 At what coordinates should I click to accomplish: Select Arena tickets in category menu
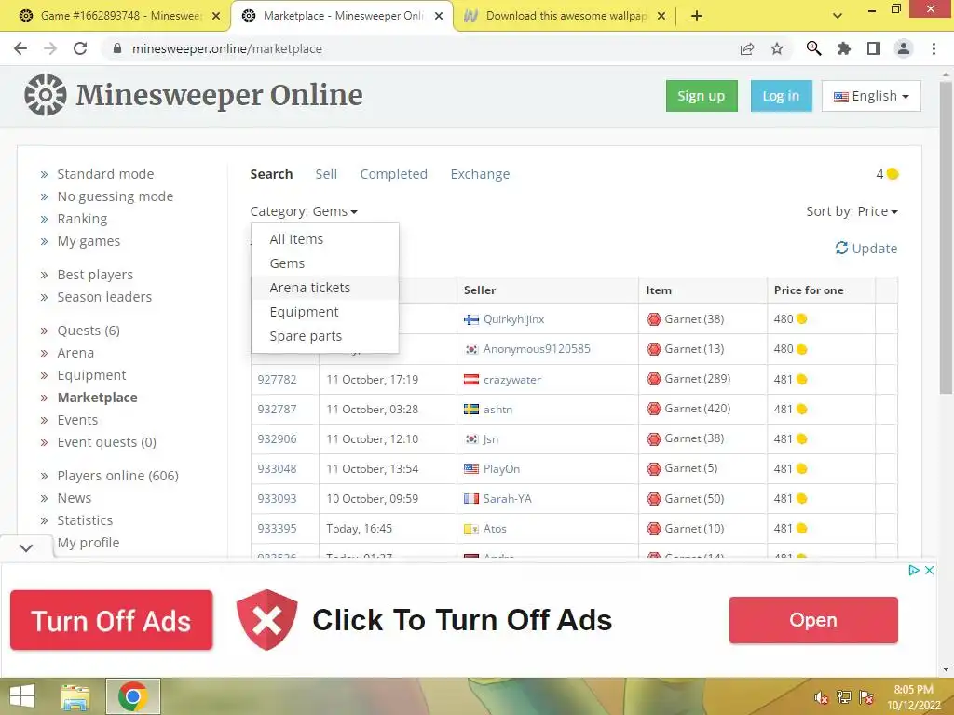(325, 288)
